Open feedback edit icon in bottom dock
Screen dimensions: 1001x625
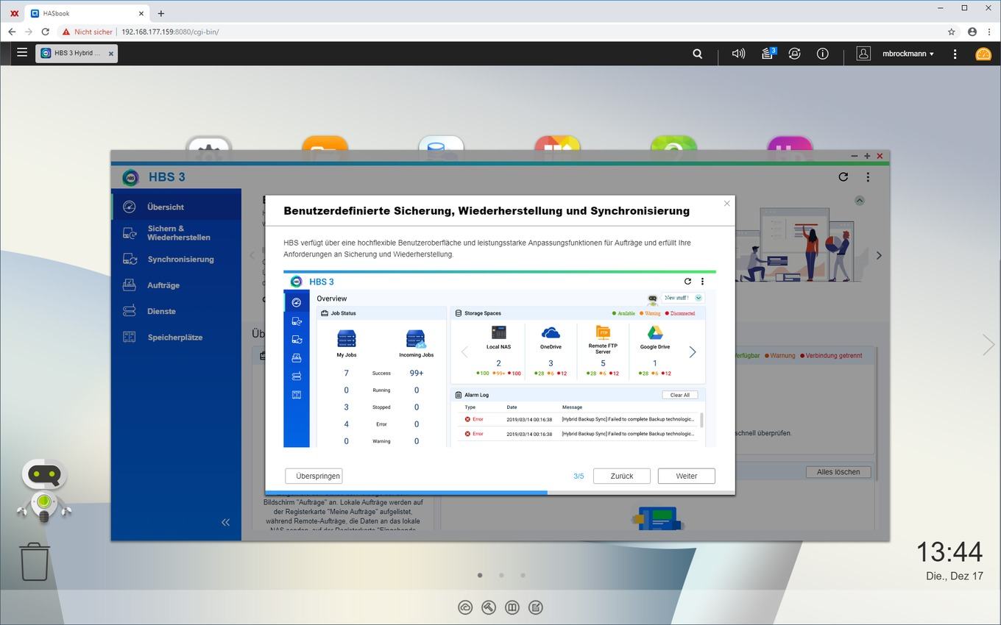coord(536,607)
